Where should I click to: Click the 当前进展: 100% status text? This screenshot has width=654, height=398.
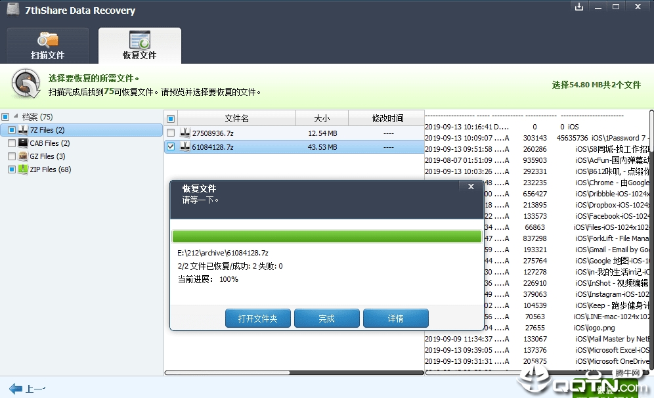[207, 279]
